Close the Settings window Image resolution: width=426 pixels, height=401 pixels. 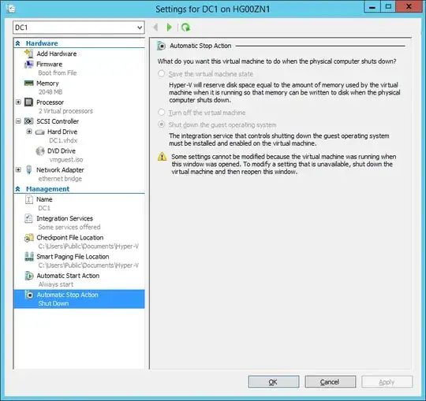point(409,7)
